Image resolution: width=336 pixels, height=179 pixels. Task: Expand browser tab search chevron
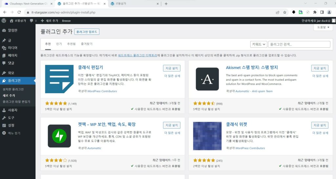(305, 3)
